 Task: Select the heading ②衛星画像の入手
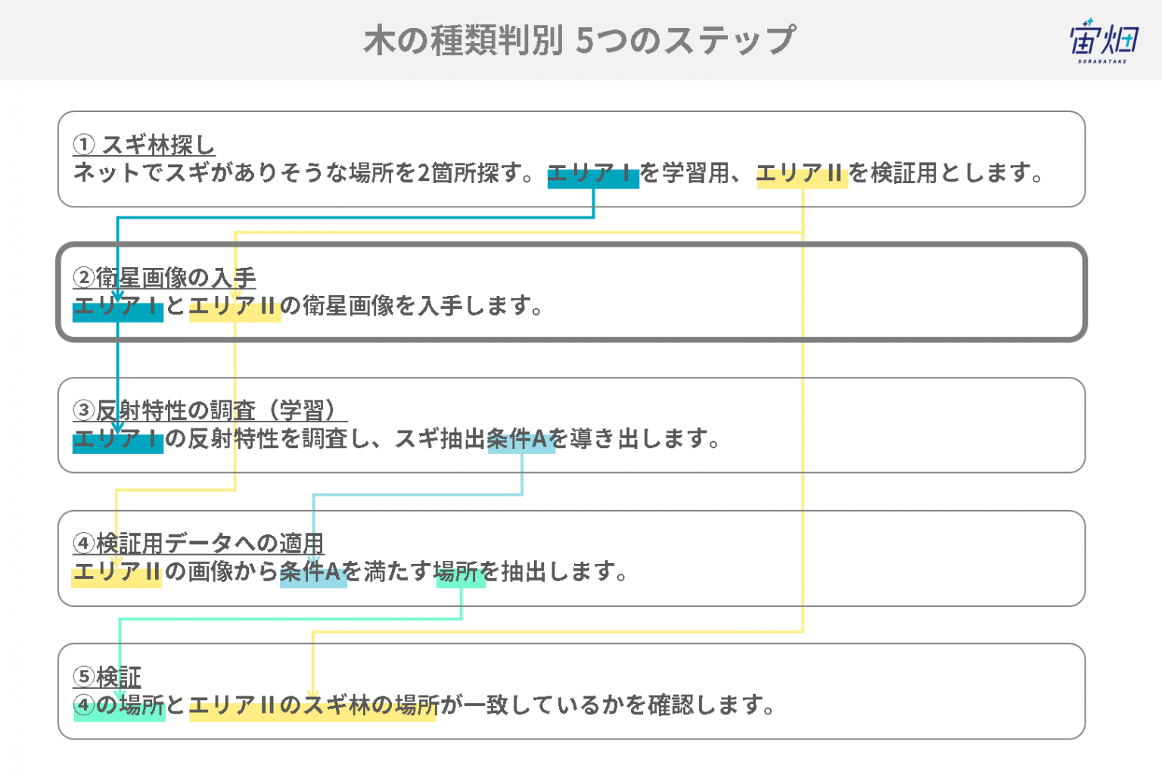[x=164, y=278]
